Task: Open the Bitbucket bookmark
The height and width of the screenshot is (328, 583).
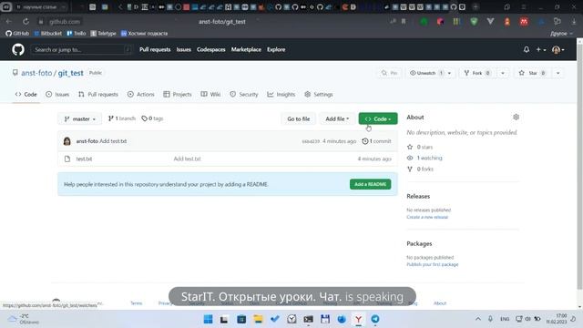Action: click(x=48, y=34)
